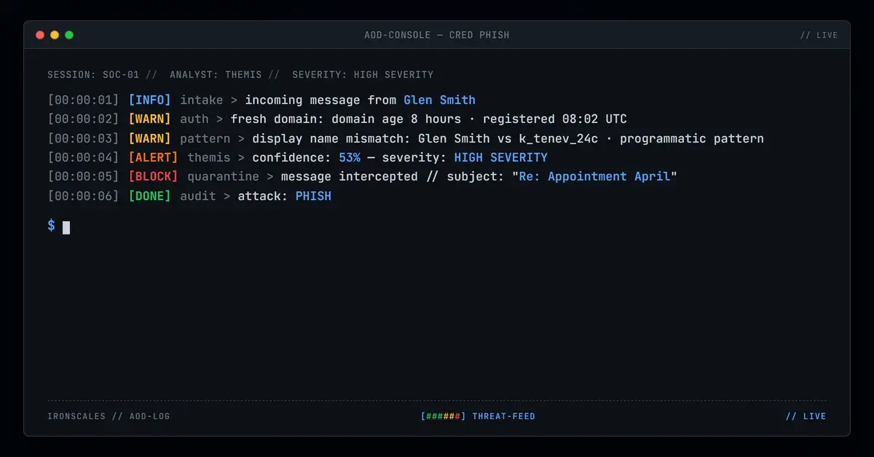Click 'registered 08:02 UTC' text
The image size is (874, 457).
pyautogui.click(x=555, y=119)
